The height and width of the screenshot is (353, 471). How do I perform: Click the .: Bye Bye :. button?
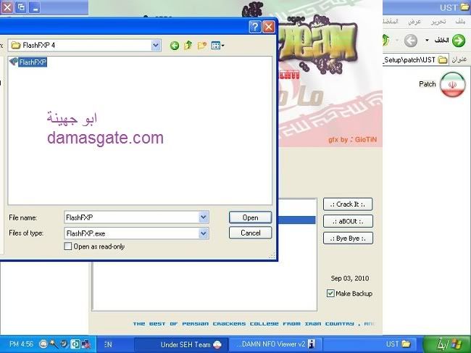[x=348, y=238]
